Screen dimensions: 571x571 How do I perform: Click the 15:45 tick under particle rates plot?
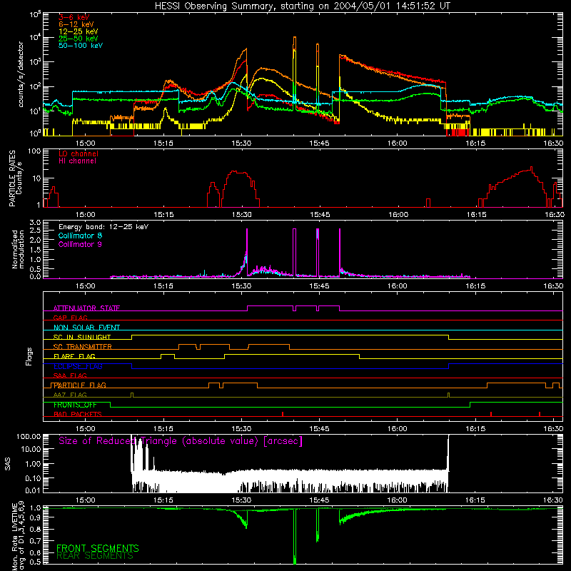320,215
